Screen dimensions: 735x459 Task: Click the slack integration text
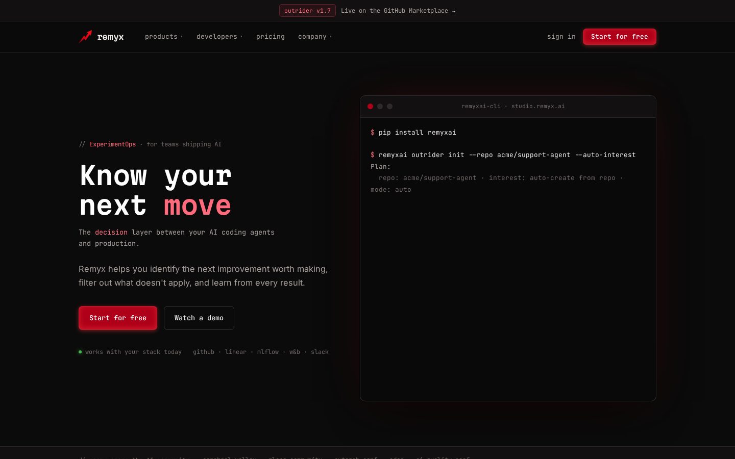(320, 352)
